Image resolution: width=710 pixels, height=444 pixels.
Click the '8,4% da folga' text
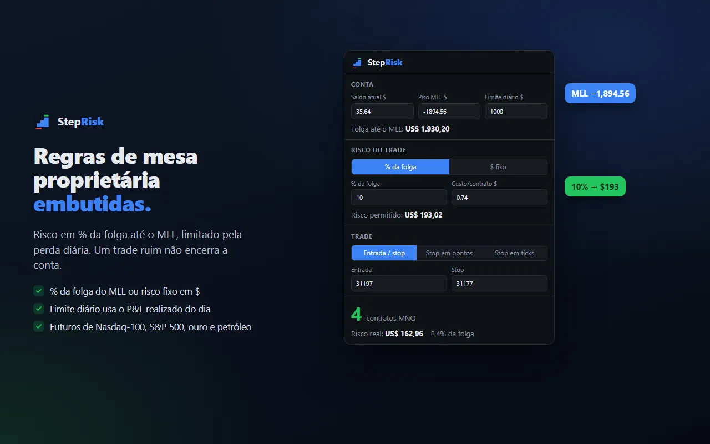click(x=452, y=334)
